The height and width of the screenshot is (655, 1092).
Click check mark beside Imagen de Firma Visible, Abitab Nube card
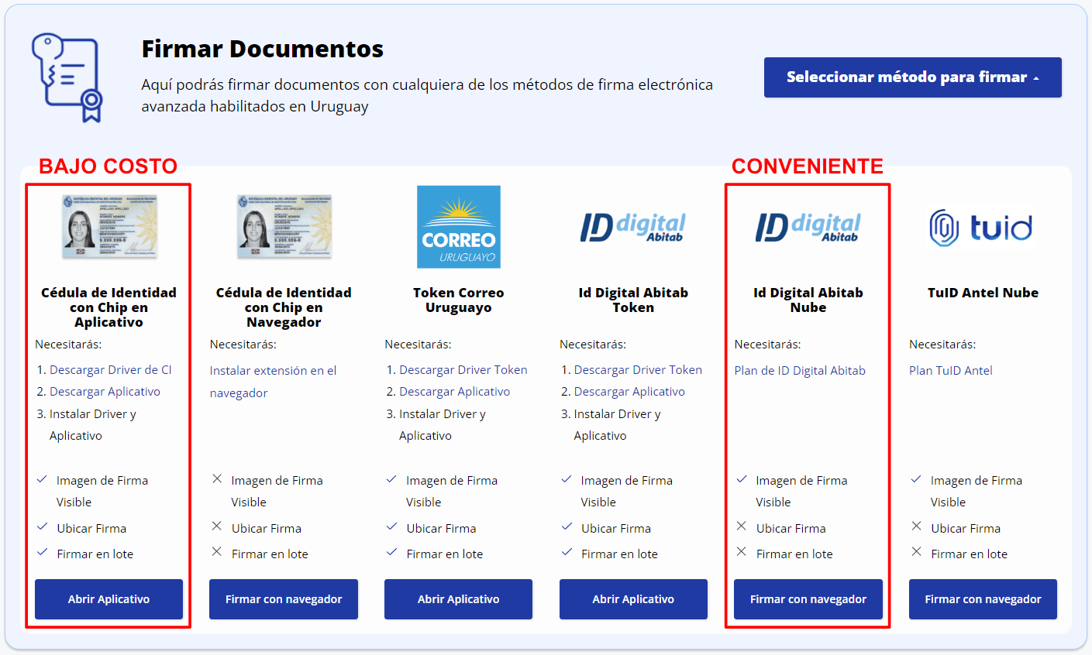pyautogui.click(x=742, y=479)
